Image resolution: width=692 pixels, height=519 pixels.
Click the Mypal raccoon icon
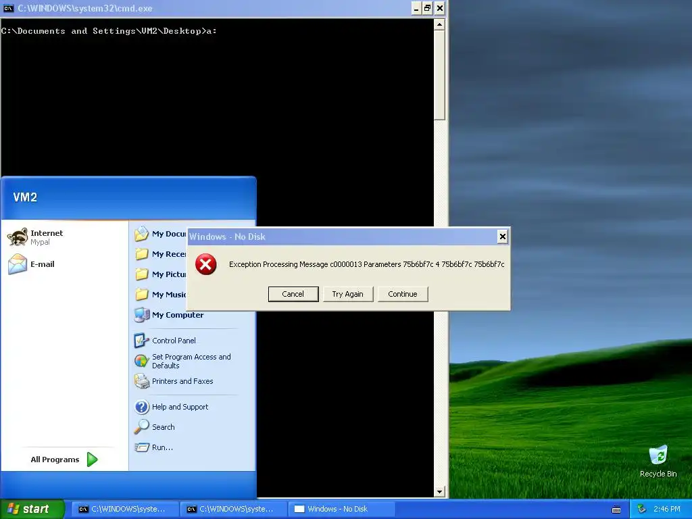(18, 237)
